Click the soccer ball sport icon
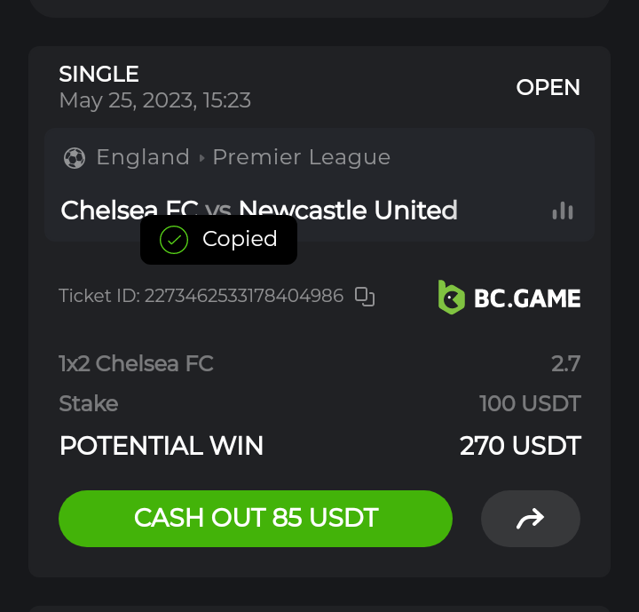This screenshot has width=639, height=612. [75, 158]
